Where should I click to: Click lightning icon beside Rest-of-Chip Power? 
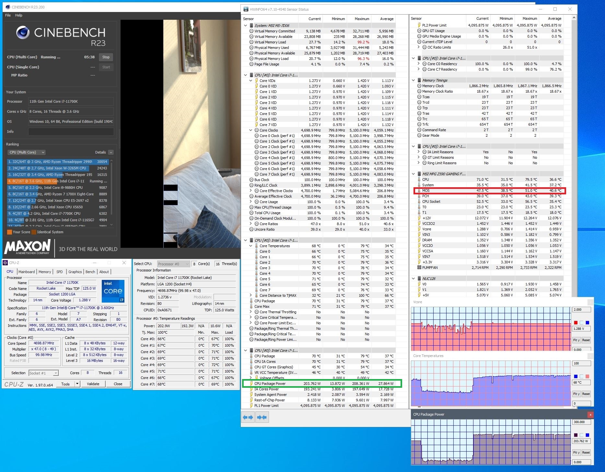251,400
